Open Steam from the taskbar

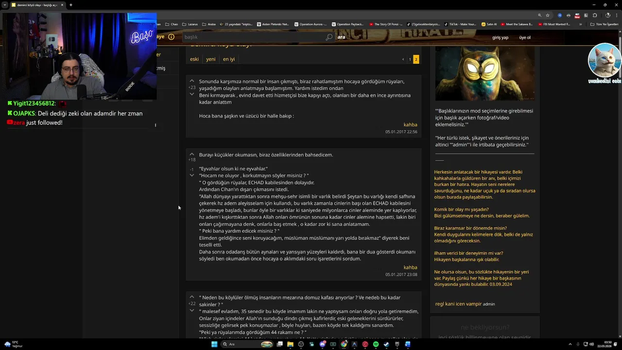pos(386,344)
